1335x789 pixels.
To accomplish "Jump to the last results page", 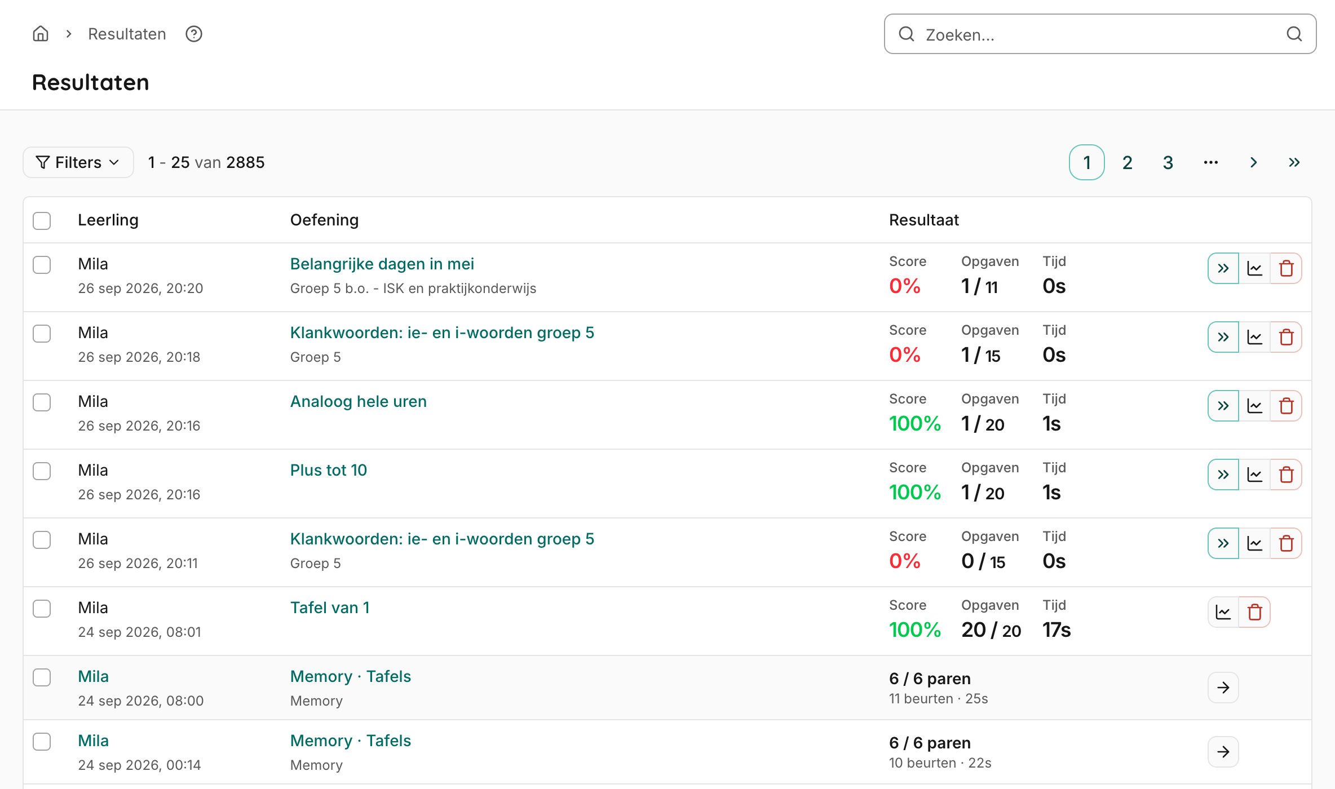I will (1294, 162).
